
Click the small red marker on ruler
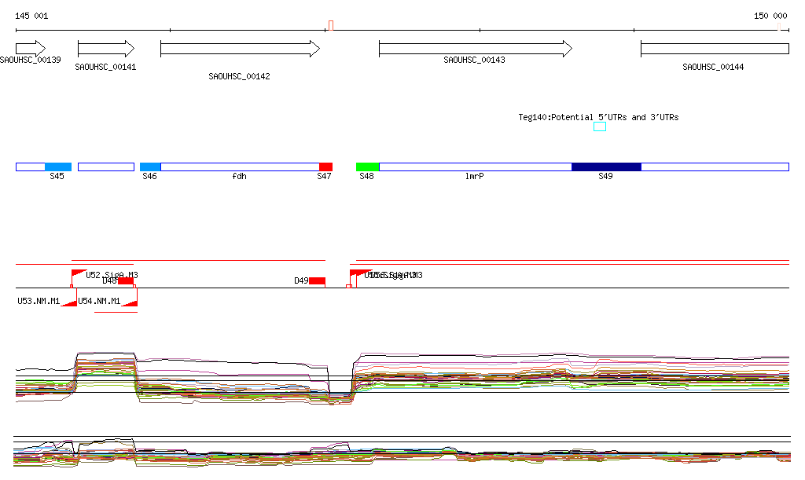(x=331, y=25)
